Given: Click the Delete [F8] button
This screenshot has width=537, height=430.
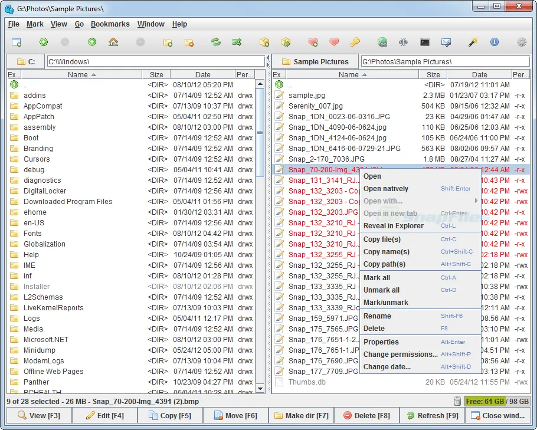Looking at the screenshot, I should (367, 416).
